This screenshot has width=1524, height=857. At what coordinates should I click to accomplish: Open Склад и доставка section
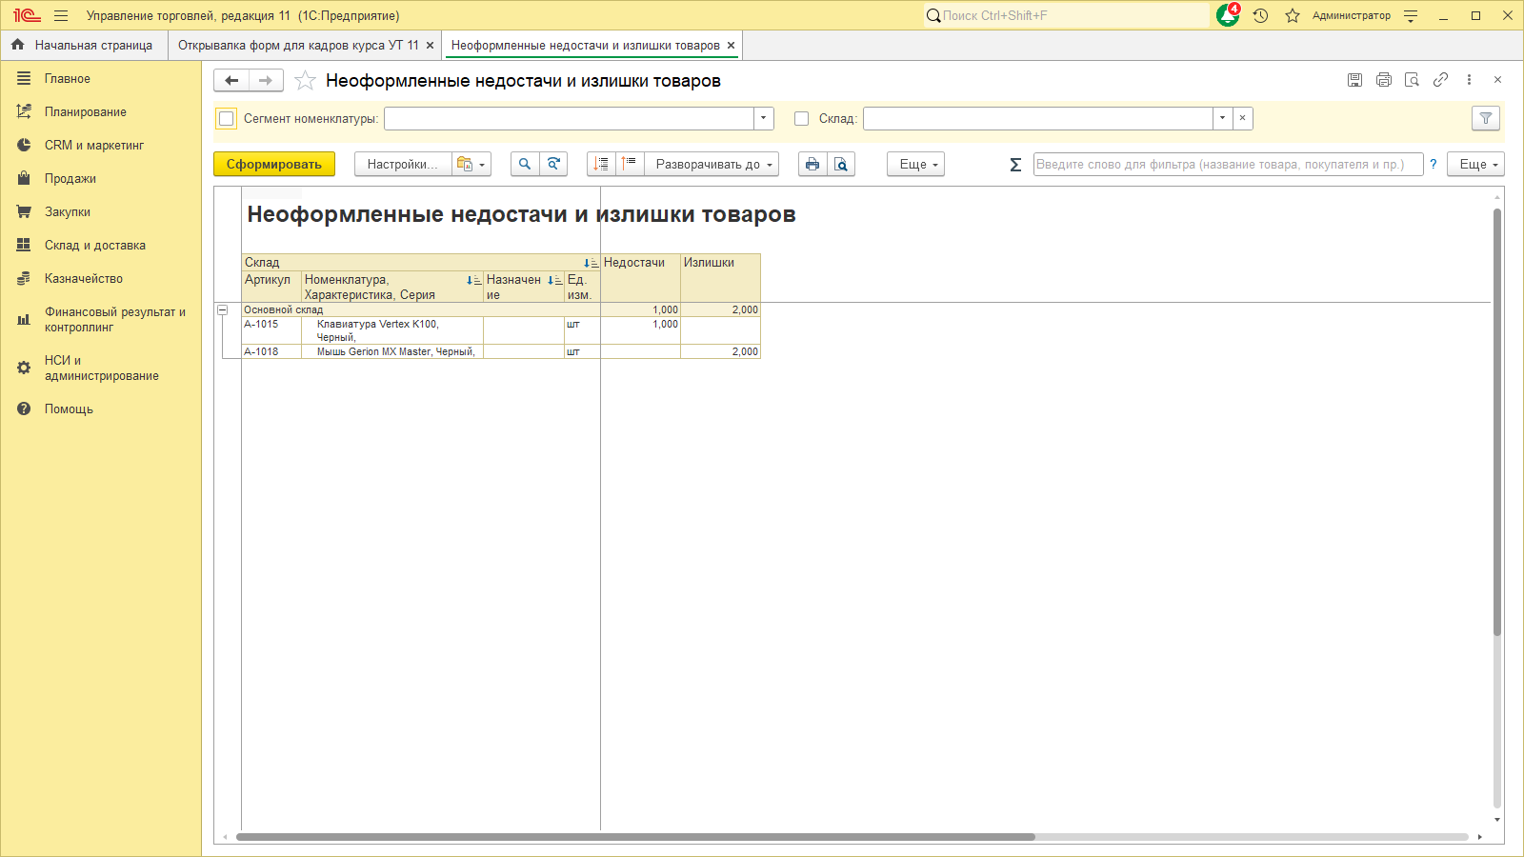point(95,245)
